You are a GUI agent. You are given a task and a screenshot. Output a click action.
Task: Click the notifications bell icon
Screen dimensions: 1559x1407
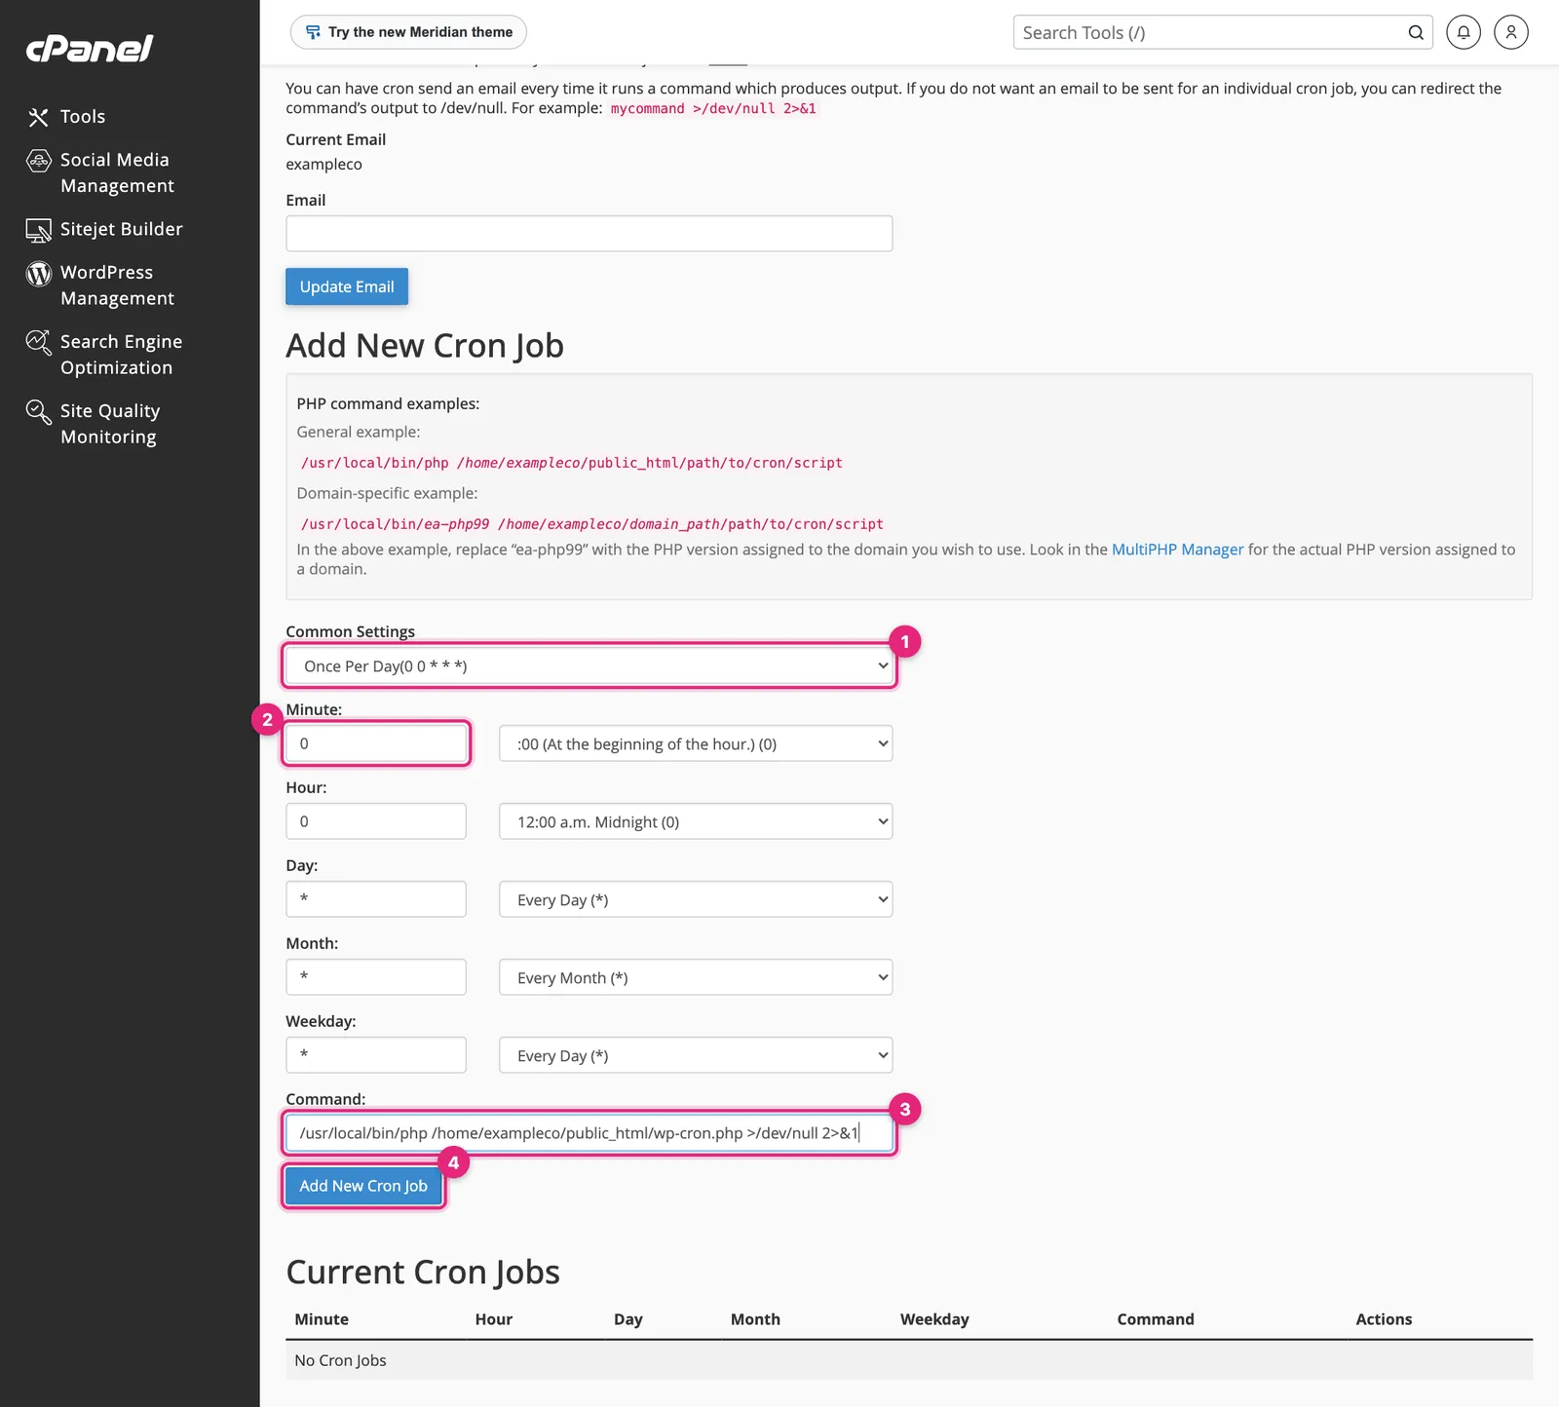1463,32
